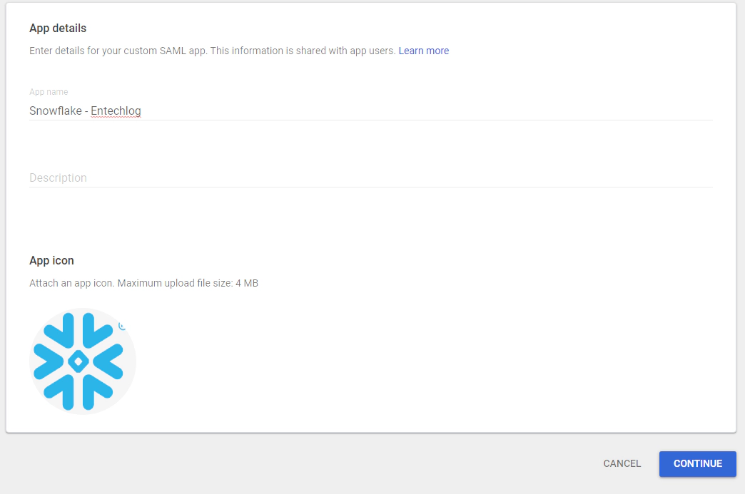Select the small loading spinner on app icon
Image resolution: width=745 pixels, height=494 pixels.
pyautogui.click(x=122, y=326)
